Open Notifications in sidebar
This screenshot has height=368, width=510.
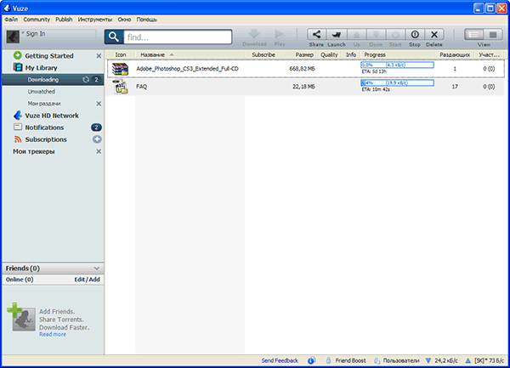coord(44,127)
